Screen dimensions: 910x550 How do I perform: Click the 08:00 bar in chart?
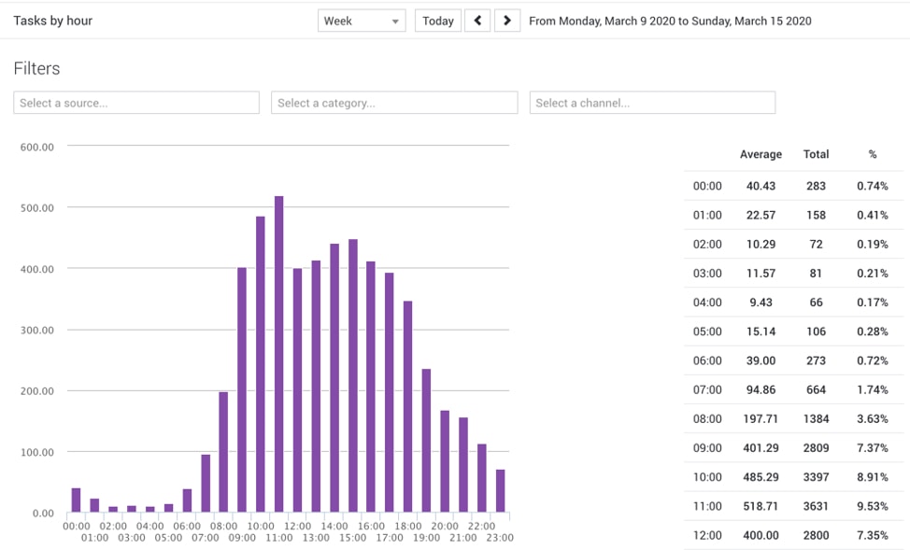pyautogui.click(x=223, y=452)
